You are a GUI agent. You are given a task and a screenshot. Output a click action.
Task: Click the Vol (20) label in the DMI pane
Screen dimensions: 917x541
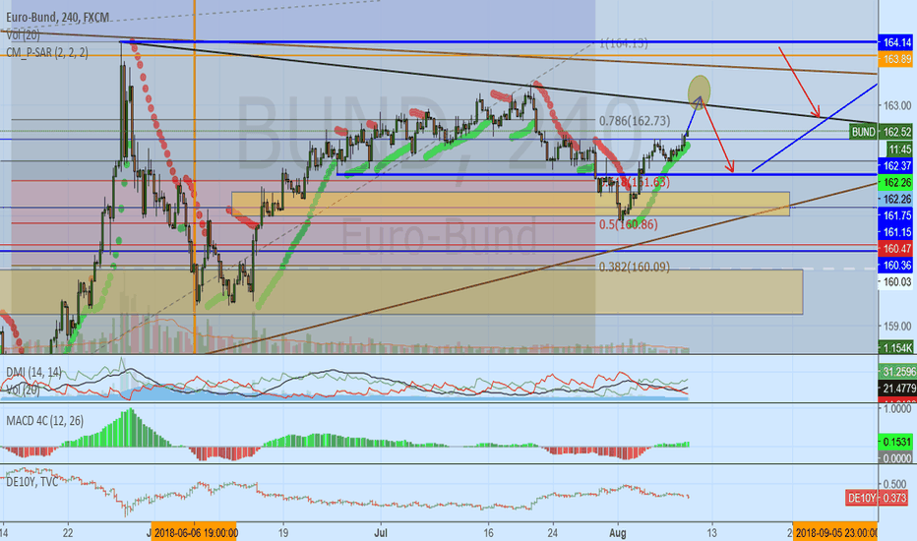[23, 390]
